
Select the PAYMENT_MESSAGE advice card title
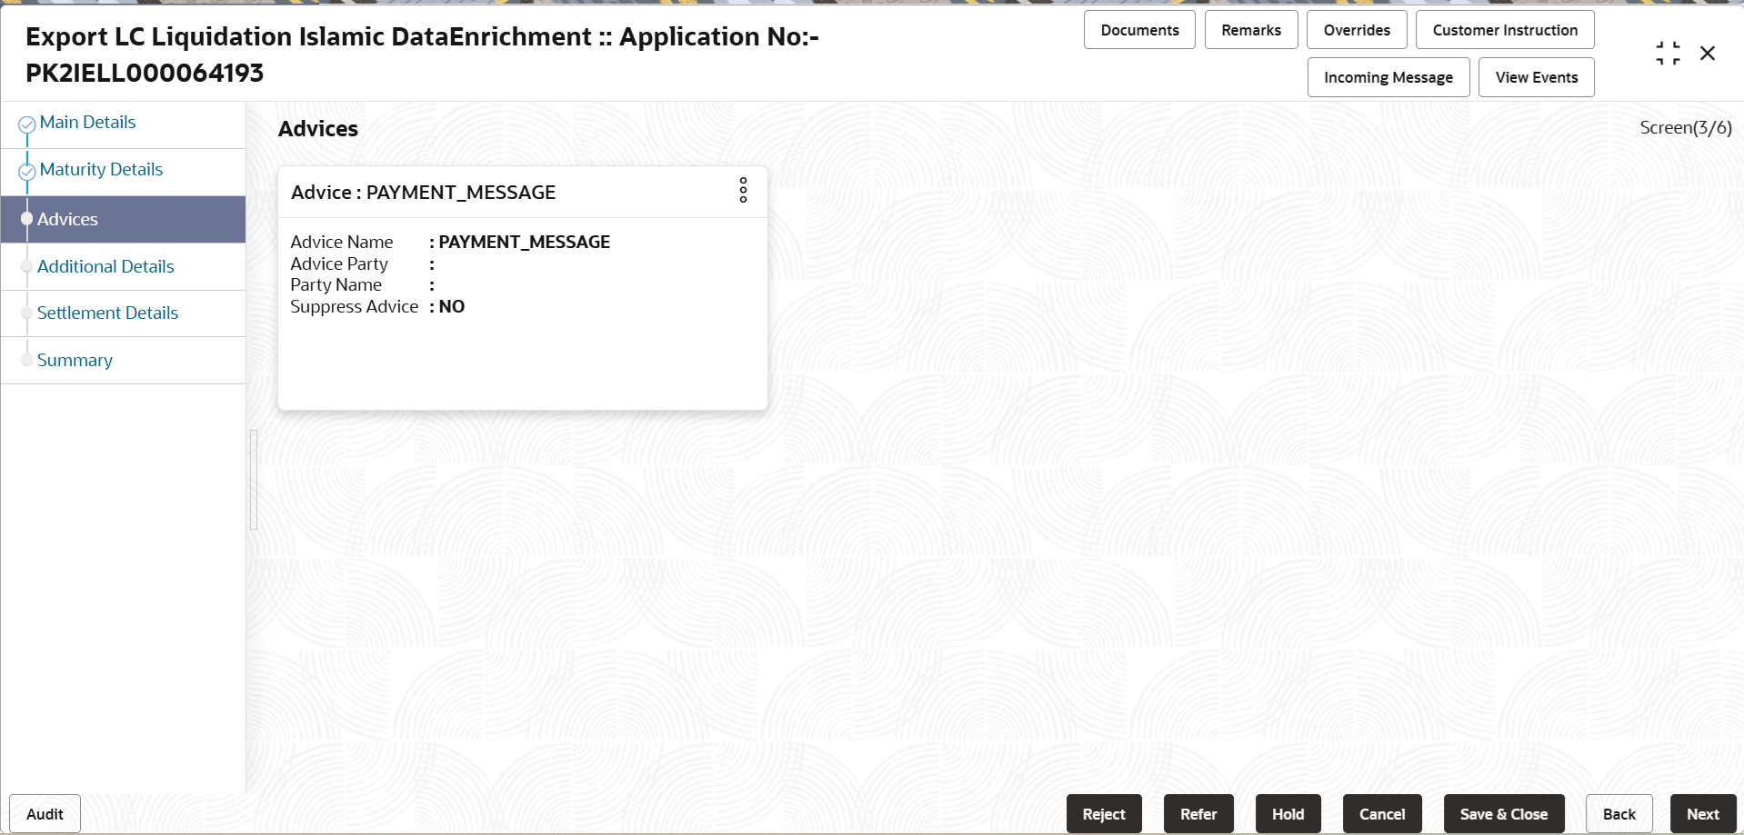423,193
